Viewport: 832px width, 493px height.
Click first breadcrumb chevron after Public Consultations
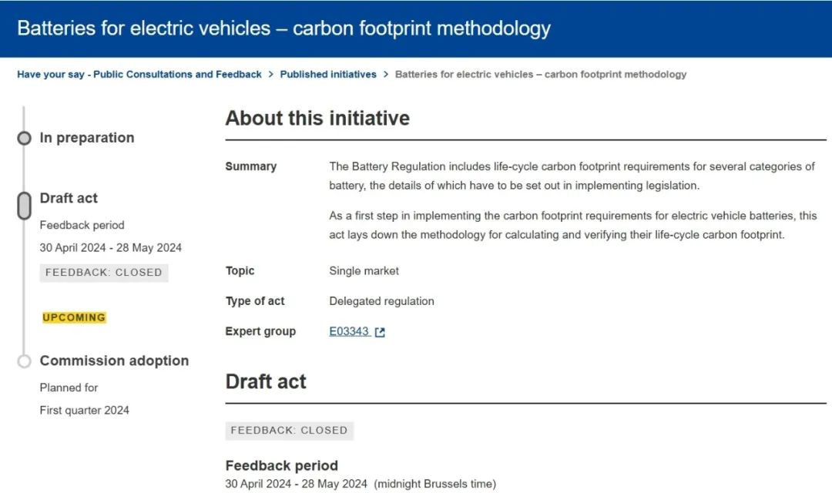(x=271, y=75)
